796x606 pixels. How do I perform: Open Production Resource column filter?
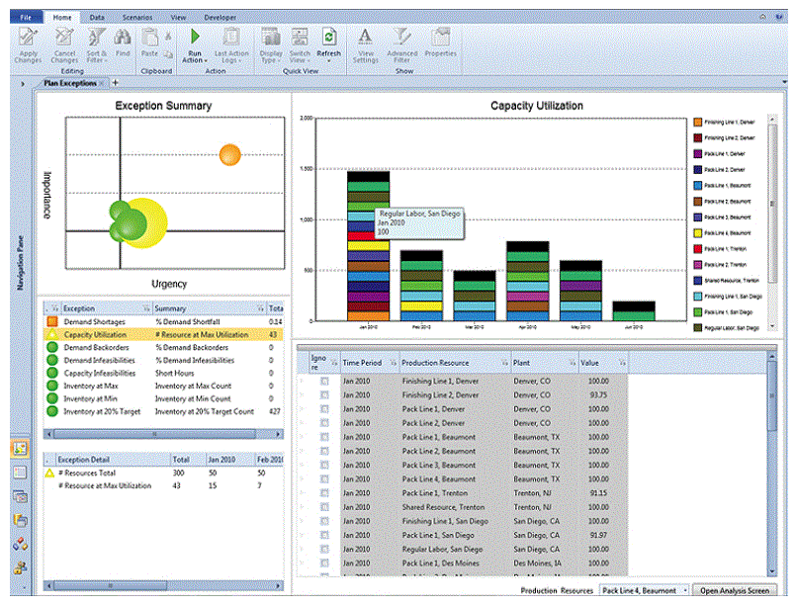tap(504, 363)
